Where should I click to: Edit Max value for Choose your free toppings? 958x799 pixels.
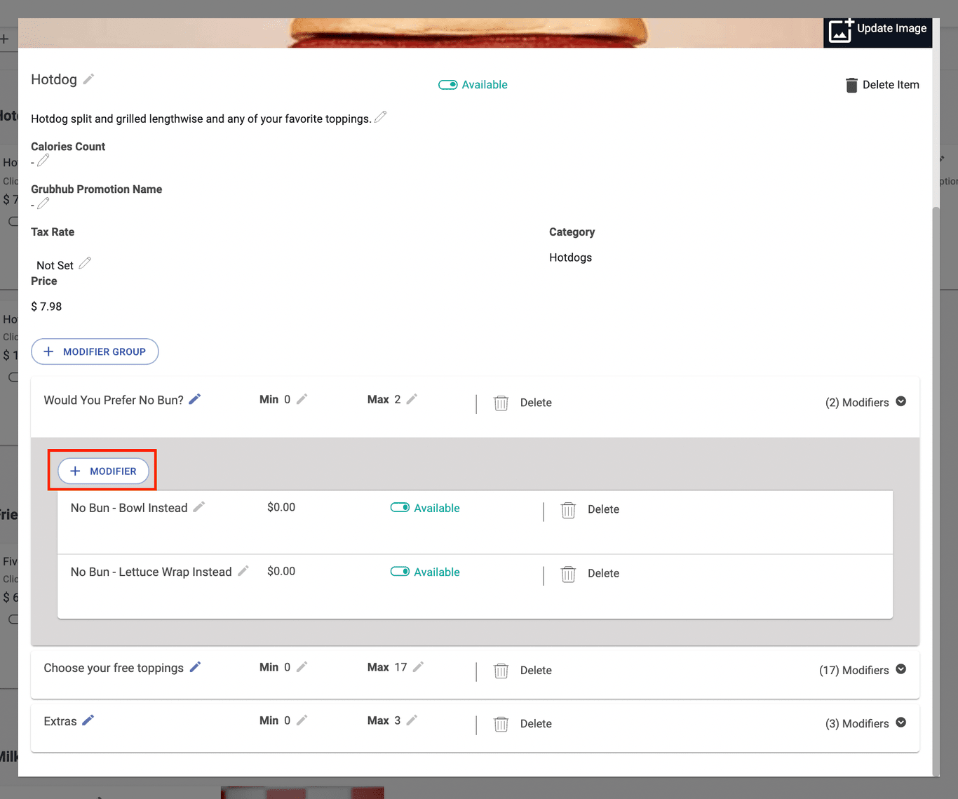[418, 667]
